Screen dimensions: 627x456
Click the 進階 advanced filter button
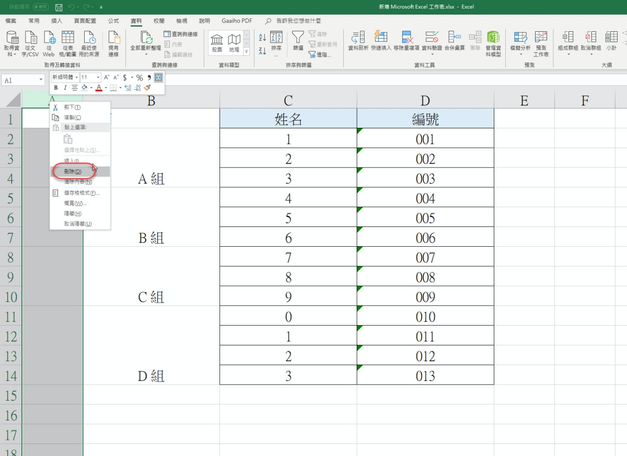click(x=320, y=54)
